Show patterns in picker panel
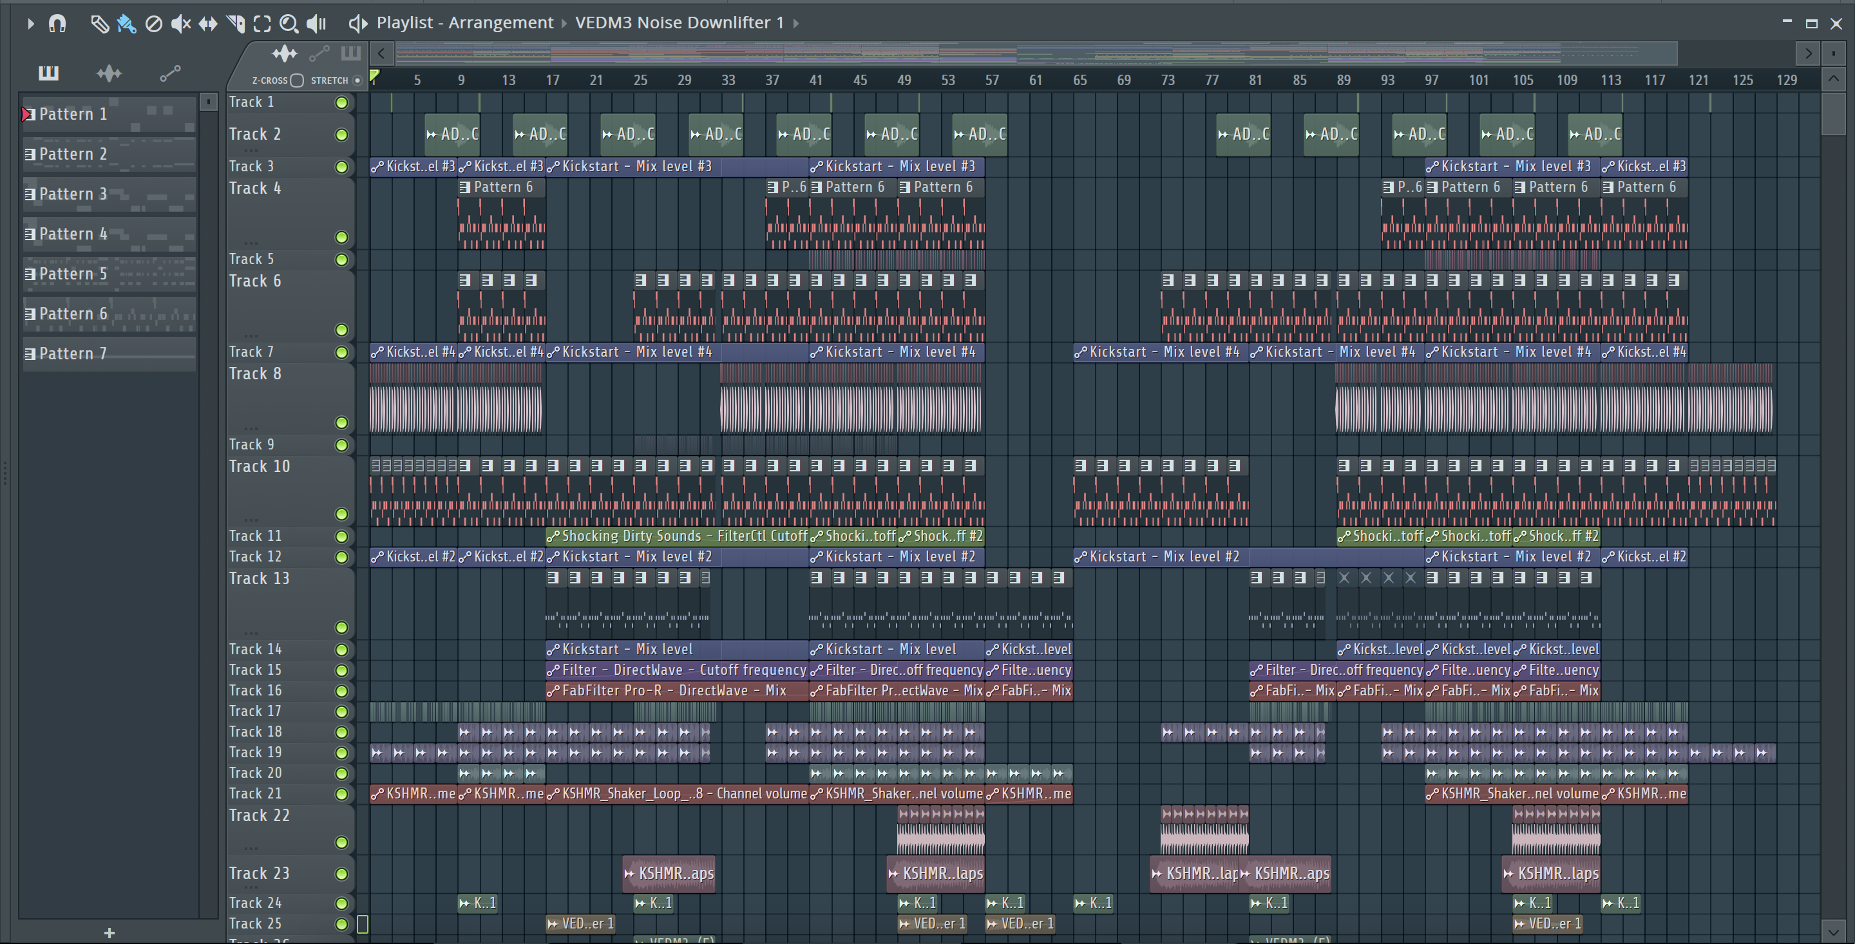The height and width of the screenshot is (944, 1855). 48,72
